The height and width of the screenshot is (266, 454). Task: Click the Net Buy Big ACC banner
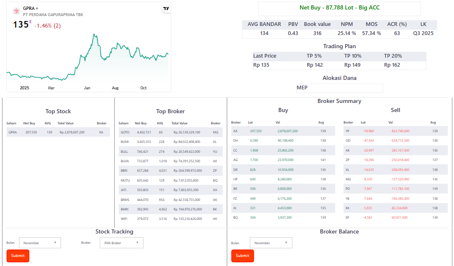[339, 8]
